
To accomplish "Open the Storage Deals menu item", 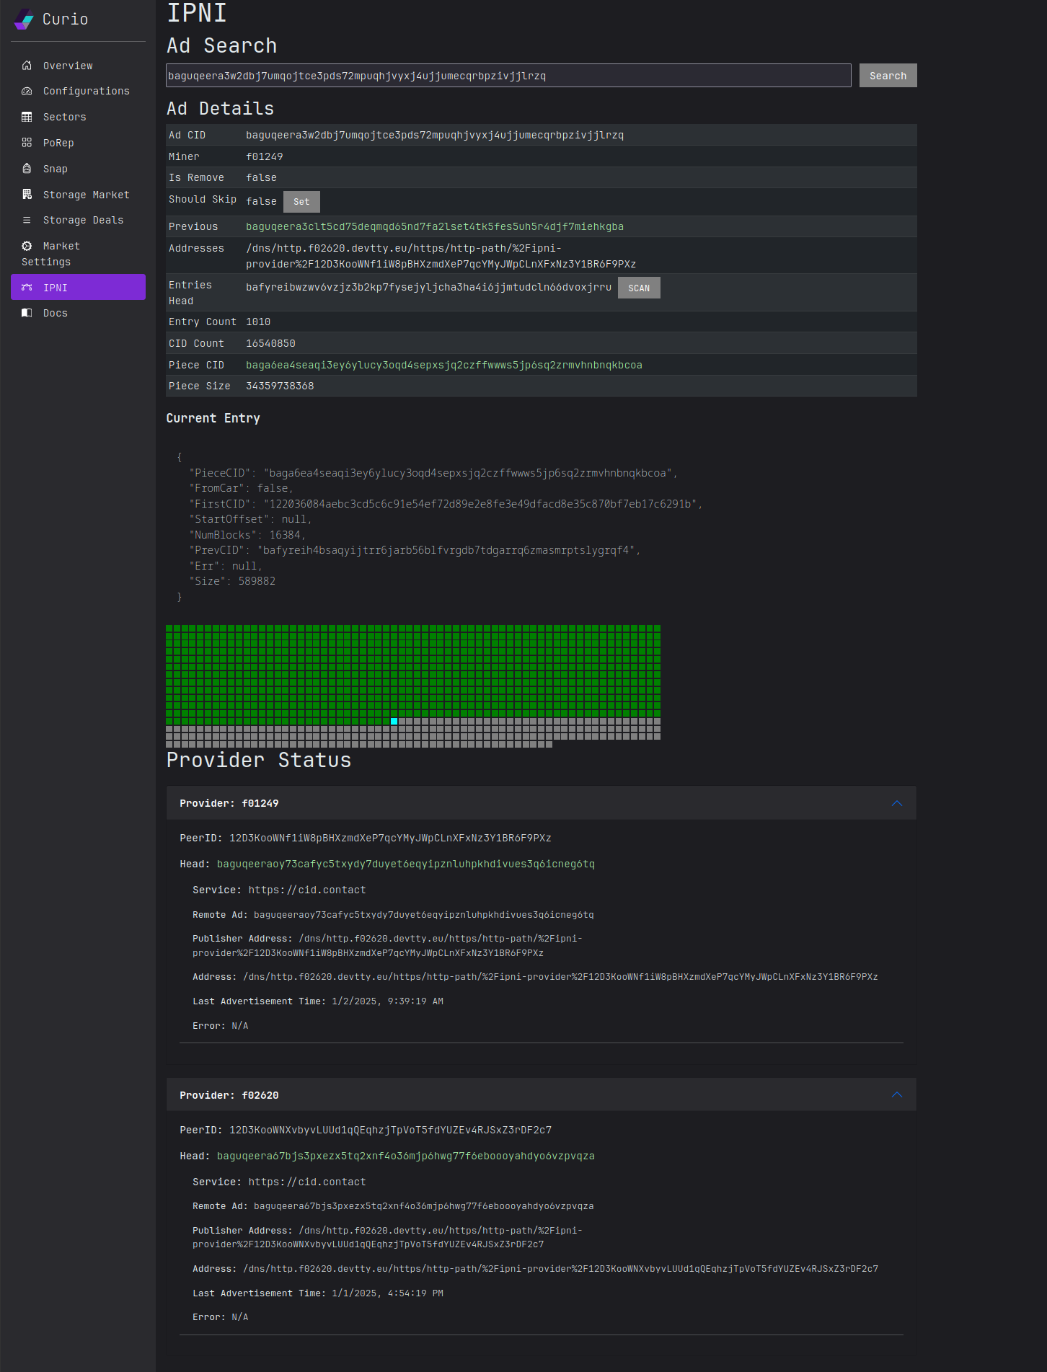I will 83,221.
